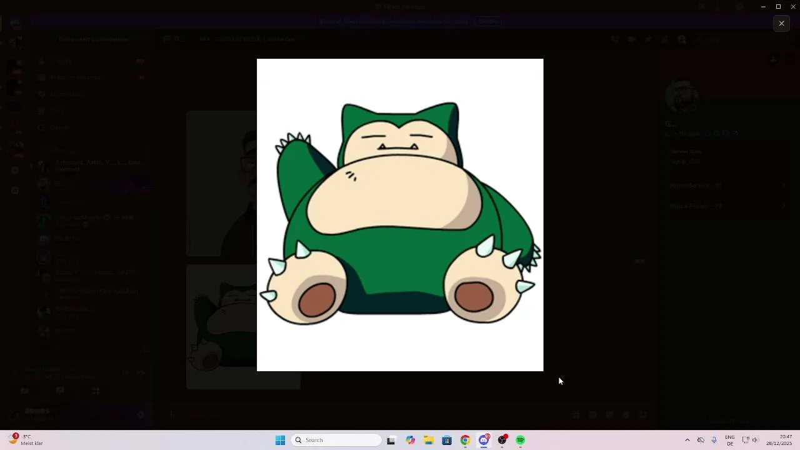Click the microphone icon in system tray
Image resolution: width=800 pixels, height=450 pixels.
[714, 440]
